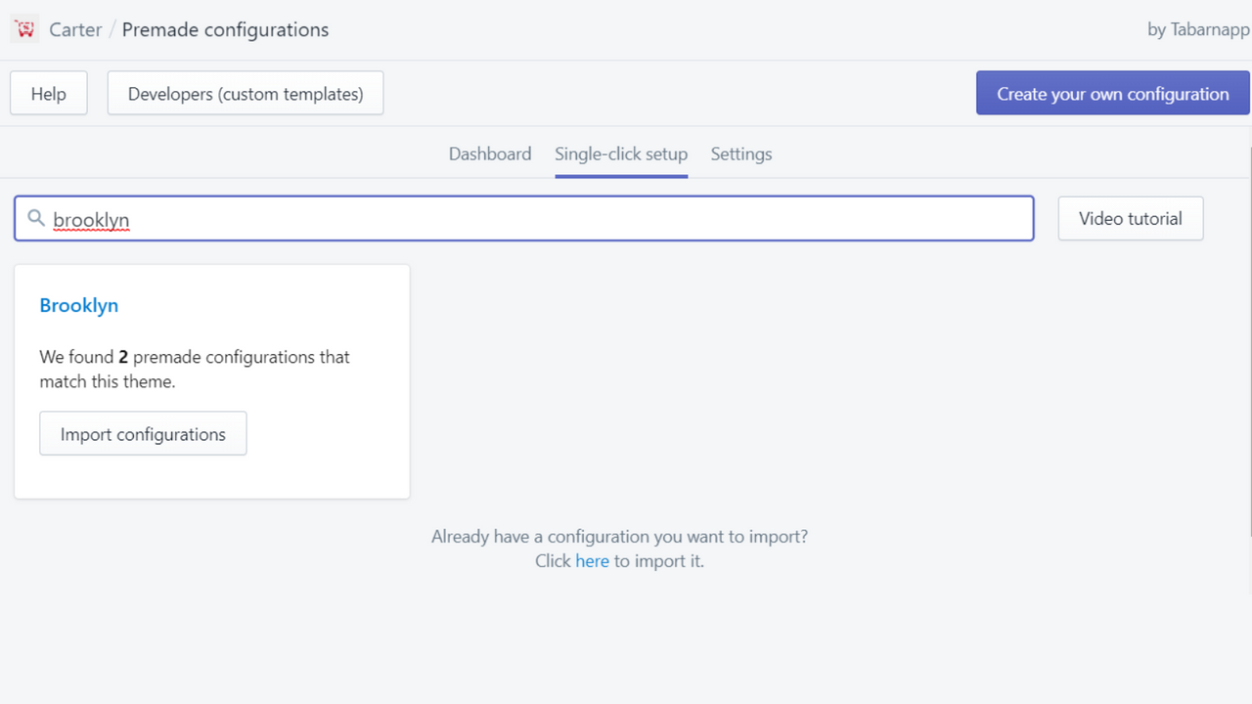The width and height of the screenshot is (1252, 704).
Task: Switch to the Dashboard tab
Action: click(489, 154)
